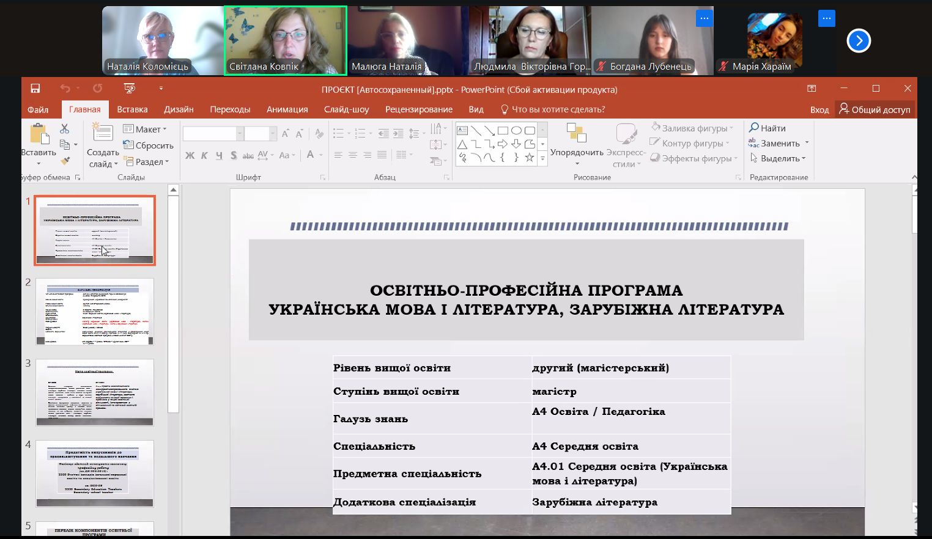Viewport: 932px width, 539px height.
Task: Click the Save icon in the title bar
Action: (x=35, y=89)
